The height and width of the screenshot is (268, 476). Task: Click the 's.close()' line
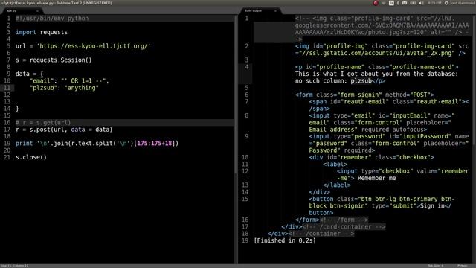(x=31, y=157)
